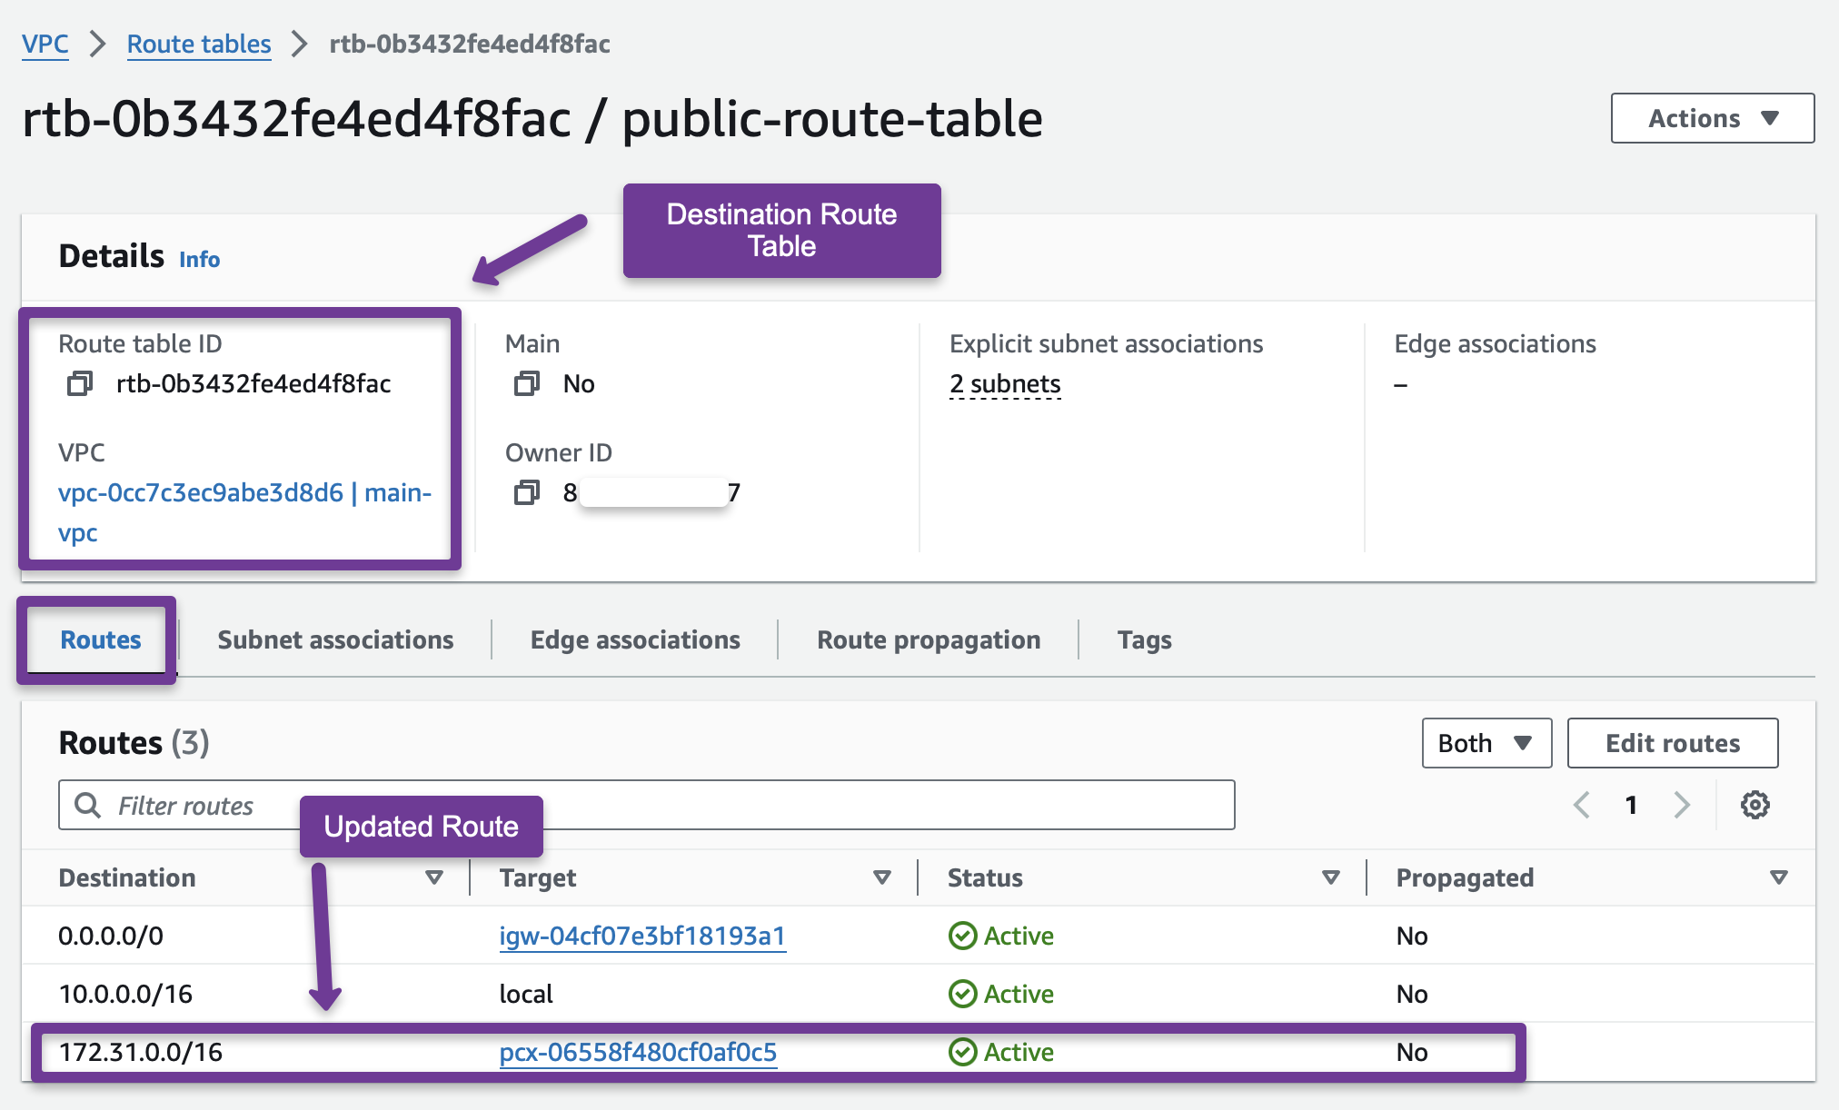Copy the Main value with the clipboard icon
1839x1110 pixels.
[525, 382]
